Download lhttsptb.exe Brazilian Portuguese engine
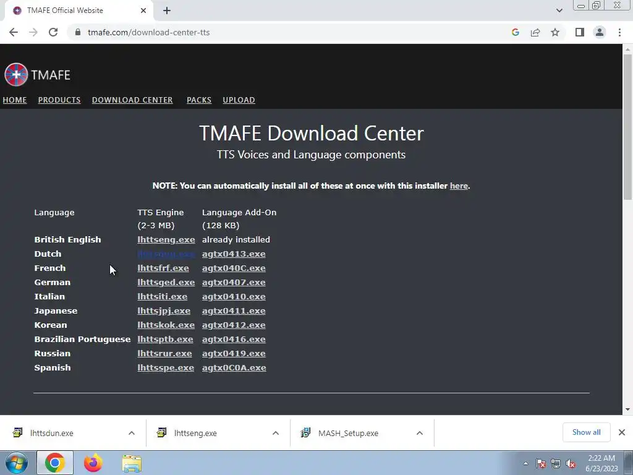Image resolution: width=633 pixels, height=475 pixels. pos(165,339)
